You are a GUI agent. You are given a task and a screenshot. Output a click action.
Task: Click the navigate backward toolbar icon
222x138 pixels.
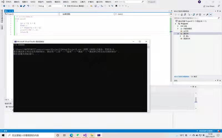(x=4, y=6)
